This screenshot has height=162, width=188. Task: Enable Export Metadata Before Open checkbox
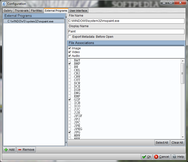70,37
